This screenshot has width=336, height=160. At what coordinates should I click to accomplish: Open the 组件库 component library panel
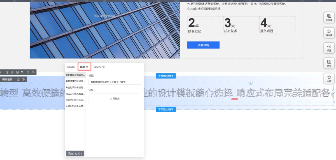pyautogui.click(x=329, y=17)
